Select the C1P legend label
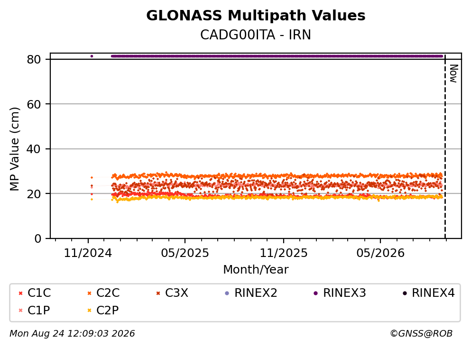The image size is (471, 348). coord(39,311)
